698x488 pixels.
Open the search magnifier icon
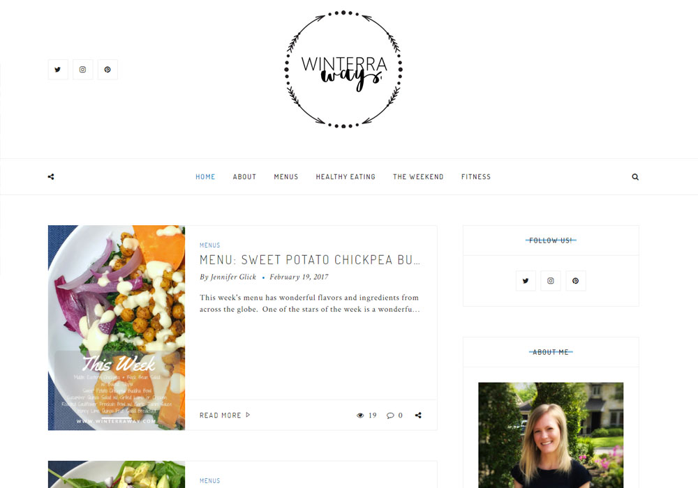point(635,177)
